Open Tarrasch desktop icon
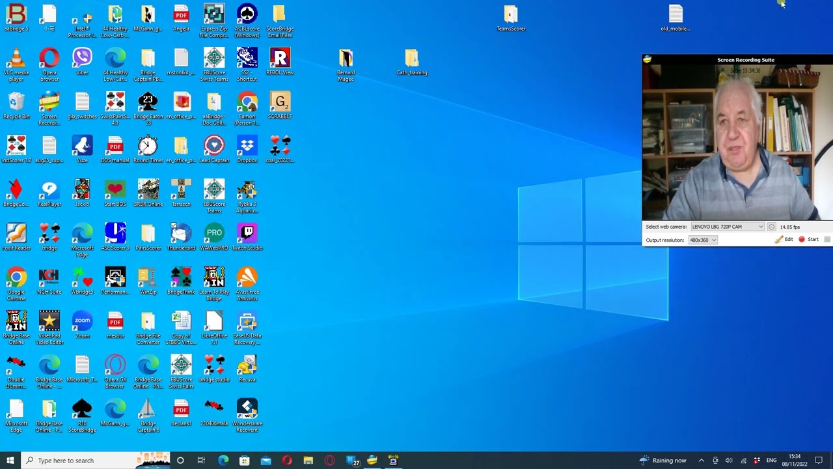This screenshot has width=833, height=469. [x=181, y=193]
